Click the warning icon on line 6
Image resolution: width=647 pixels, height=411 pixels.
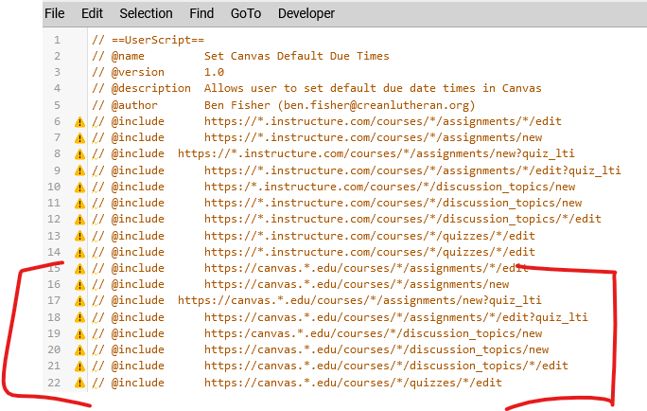[x=79, y=122]
